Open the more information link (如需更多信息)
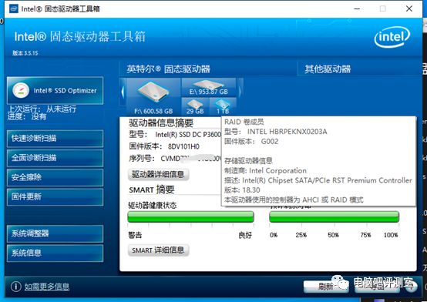This screenshot has height=302, width=427. pyautogui.click(x=47, y=287)
